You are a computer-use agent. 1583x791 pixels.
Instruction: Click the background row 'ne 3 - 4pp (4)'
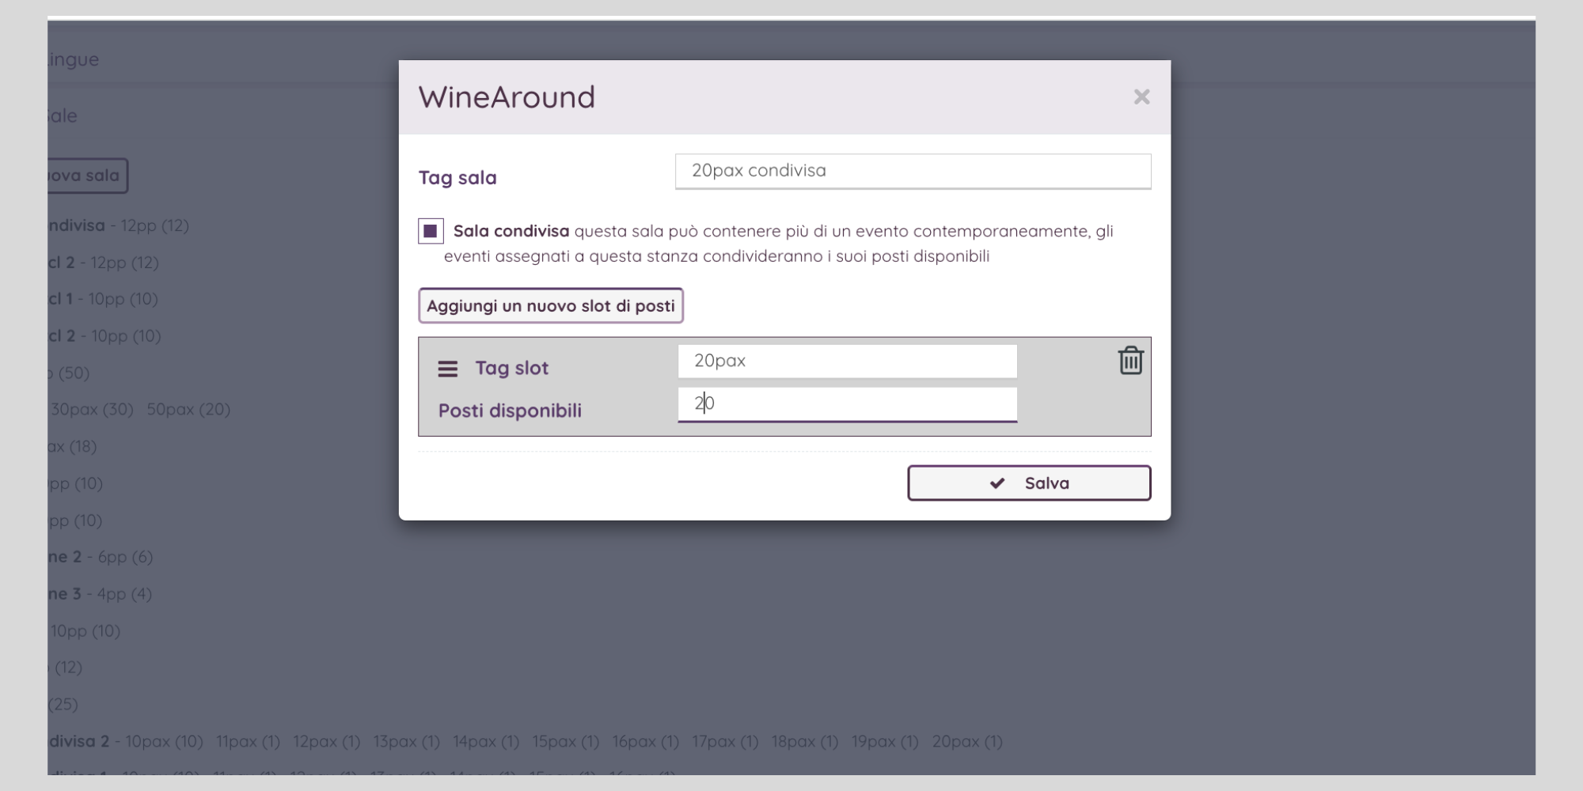pos(100,594)
